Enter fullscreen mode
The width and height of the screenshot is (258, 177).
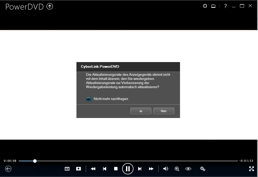[x=252, y=169]
